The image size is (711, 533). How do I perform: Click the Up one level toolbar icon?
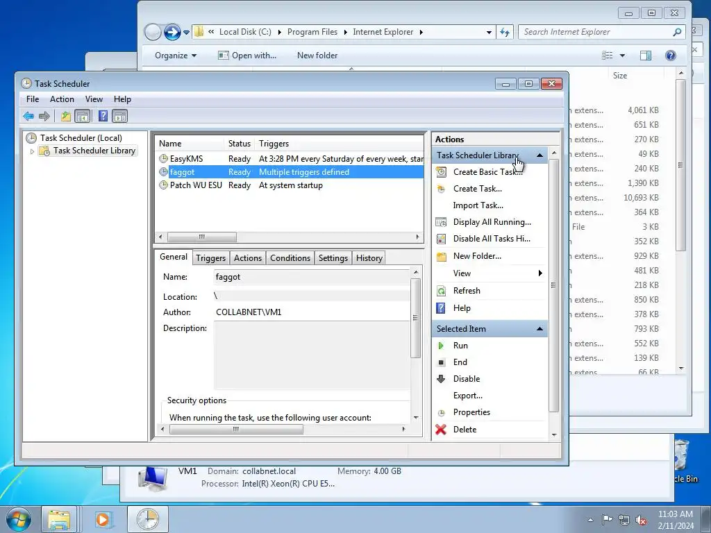(66, 117)
